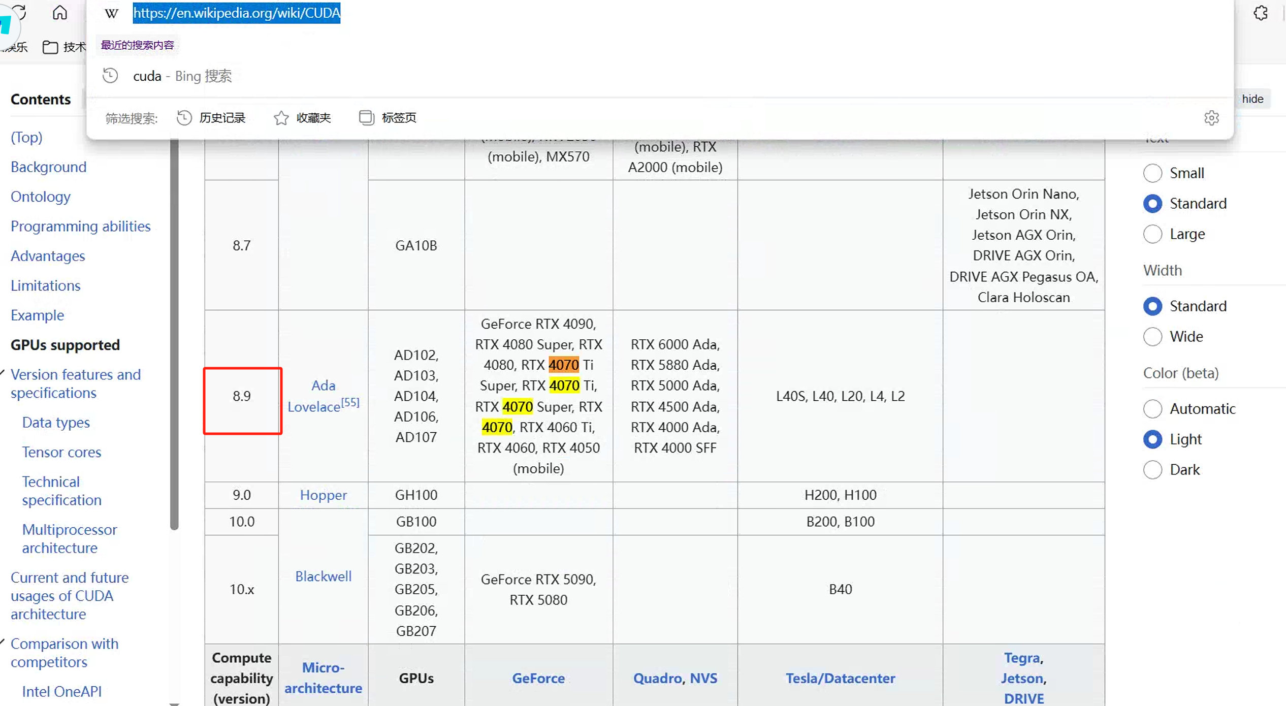Open the Ada Lovelace article link
This screenshot has width=1286, height=706.
(314, 396)
